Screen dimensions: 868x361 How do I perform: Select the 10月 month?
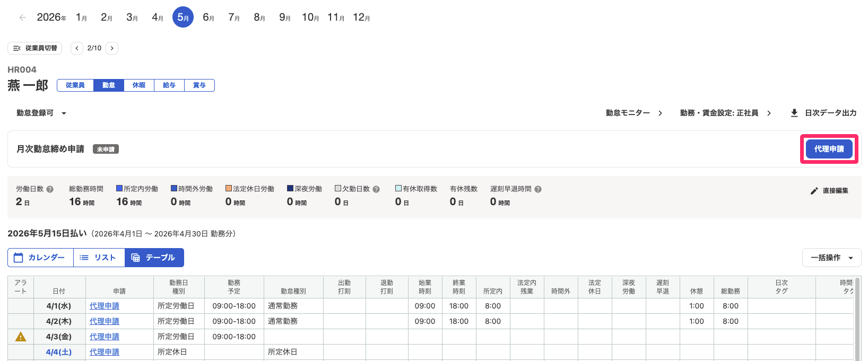[310, 17]
